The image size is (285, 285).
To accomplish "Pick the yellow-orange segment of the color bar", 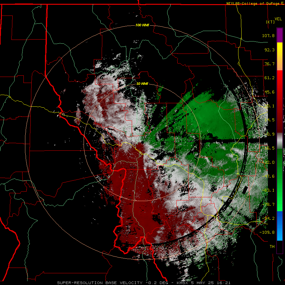I will tap(280, 56).
